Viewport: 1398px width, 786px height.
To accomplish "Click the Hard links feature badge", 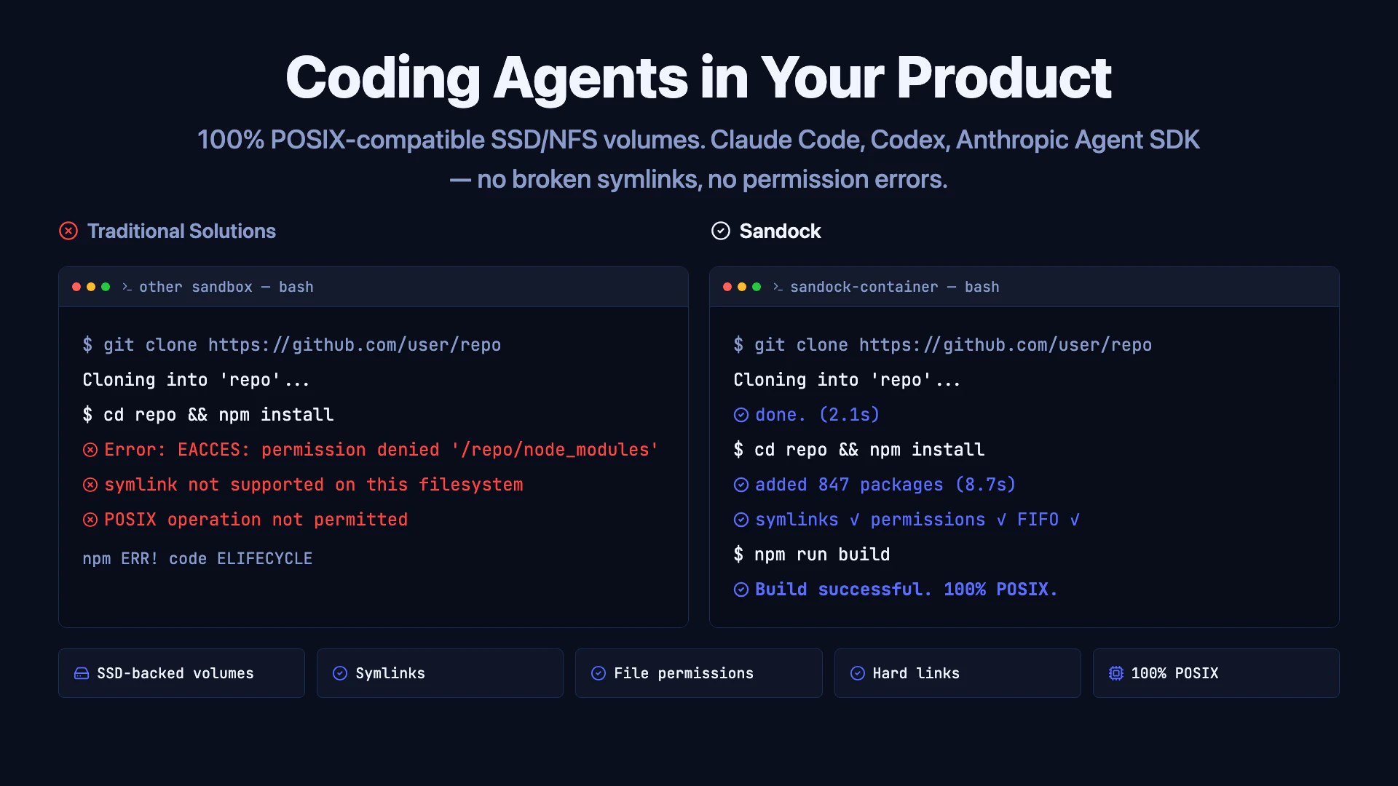I will [957, 673].
